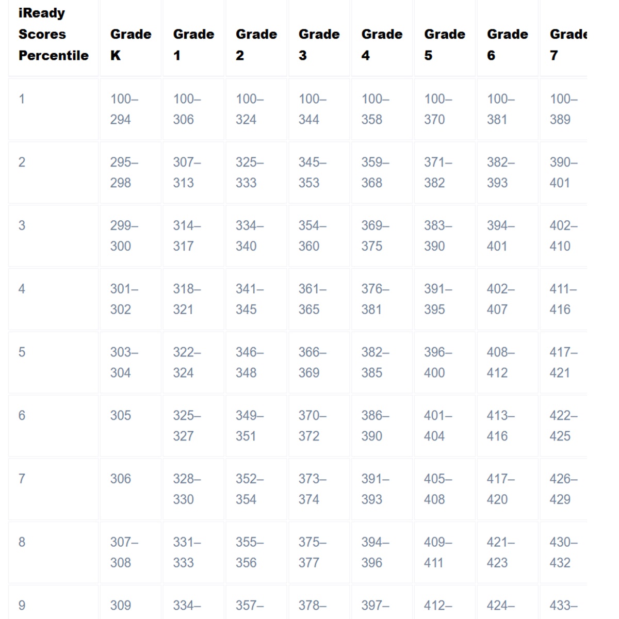This screenshot has width=619, height=619.
Task: Click the Grade 6 column header
Action: pos(508,45)
